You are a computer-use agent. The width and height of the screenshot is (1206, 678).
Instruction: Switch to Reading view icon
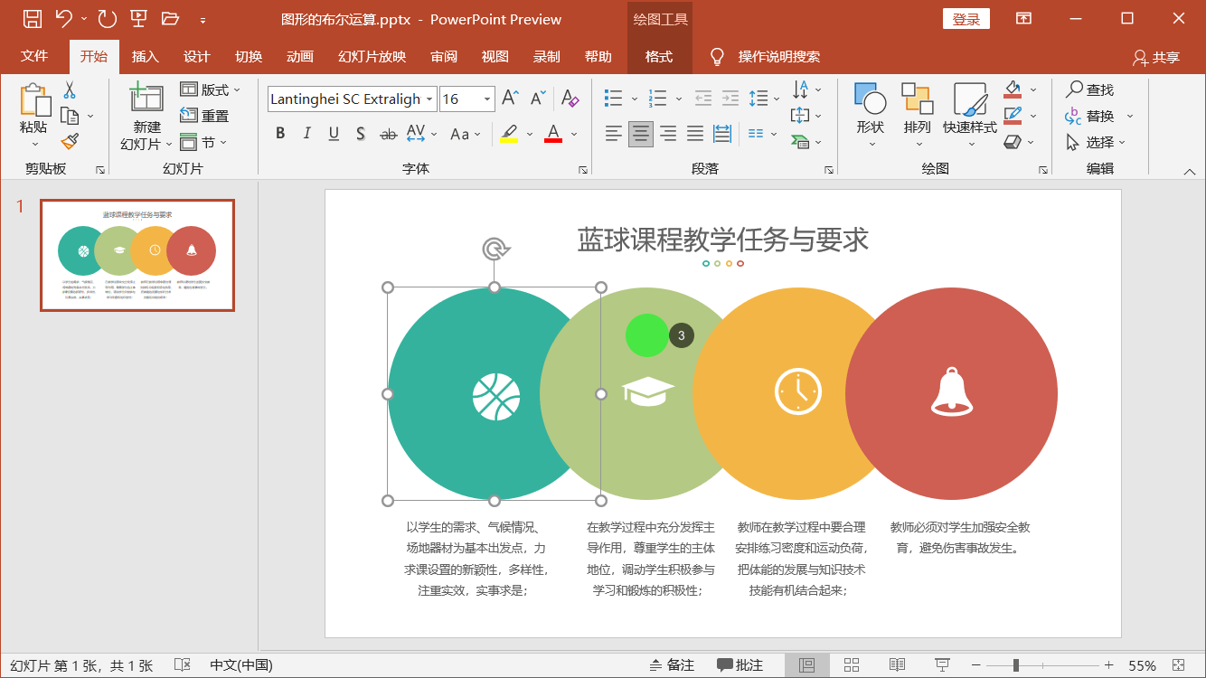click(897, 665)
